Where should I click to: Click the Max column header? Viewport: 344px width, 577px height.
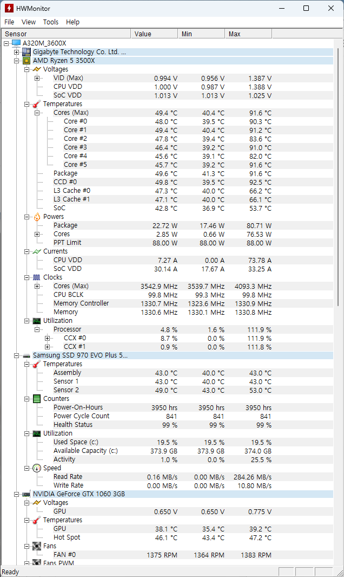point(248,34)
